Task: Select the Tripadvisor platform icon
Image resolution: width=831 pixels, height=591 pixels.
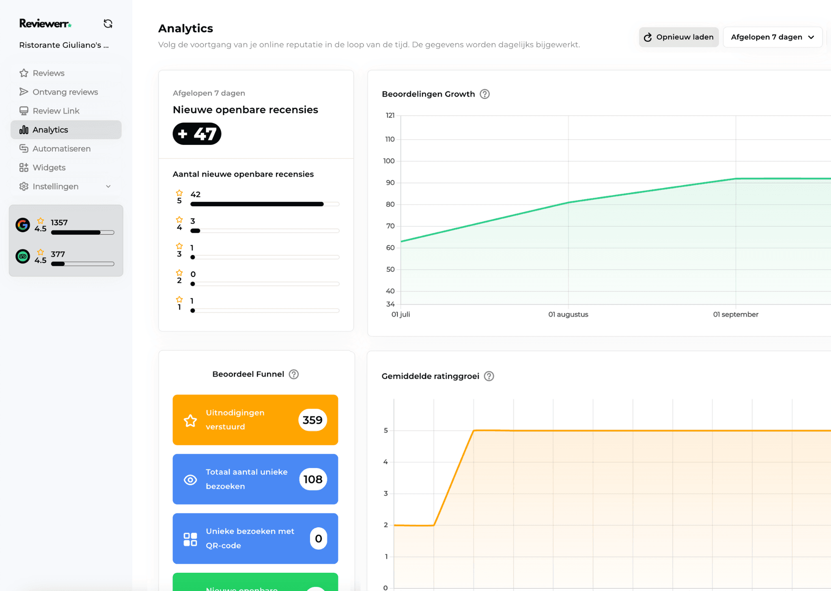Action: [x=23, y=257]
